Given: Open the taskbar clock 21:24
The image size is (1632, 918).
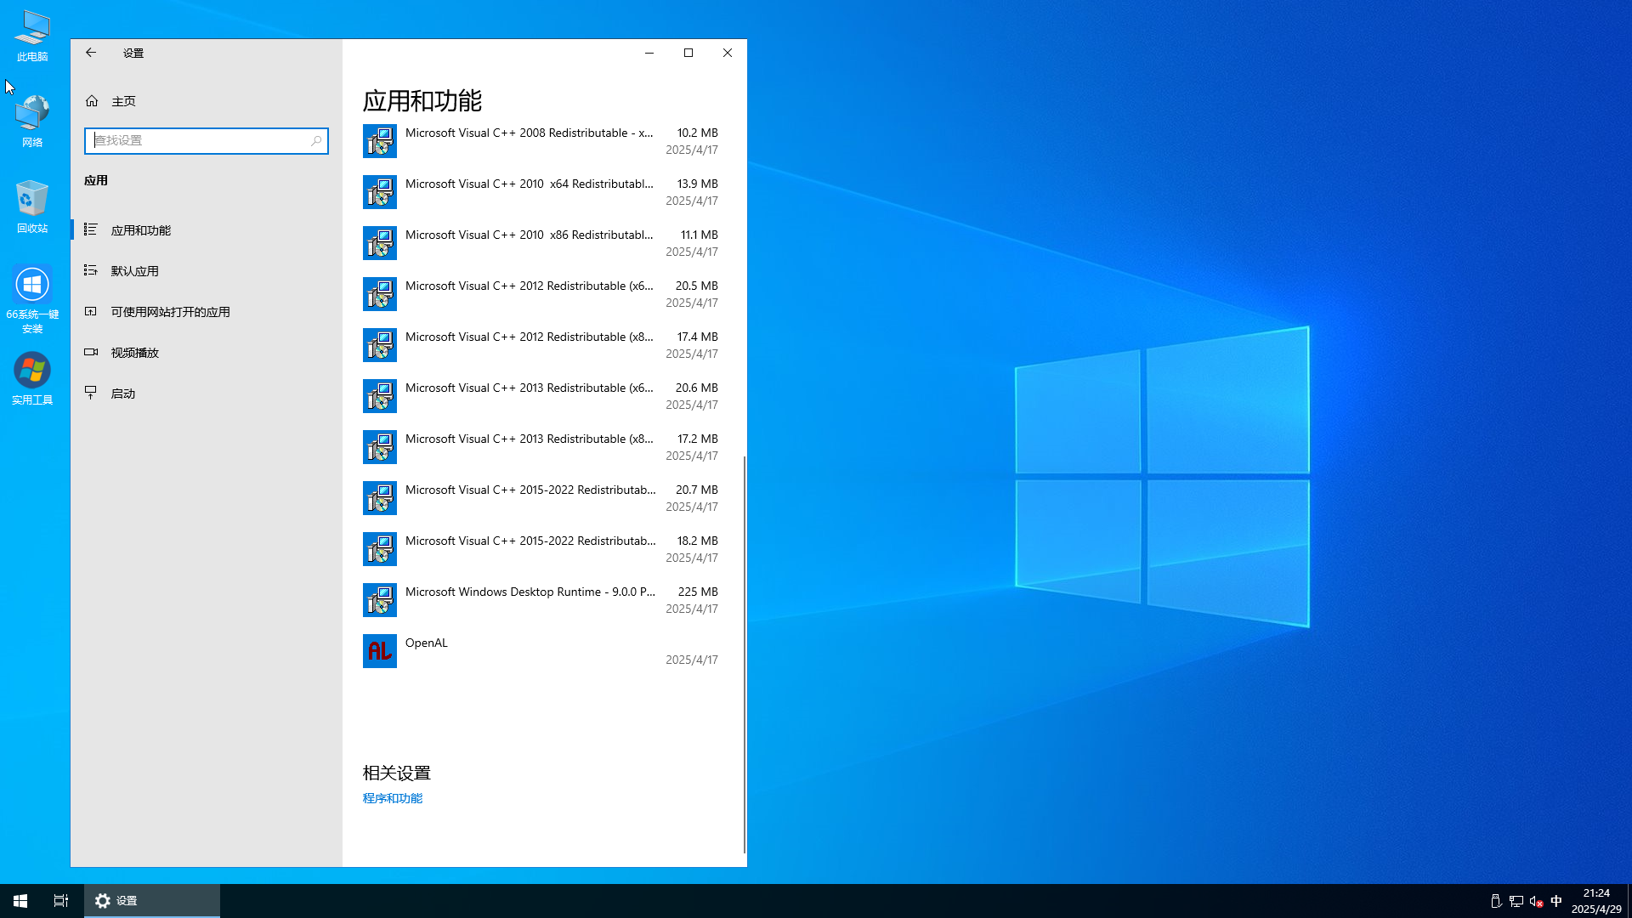Looking at the screenshot, I should tap(1596, 901).
